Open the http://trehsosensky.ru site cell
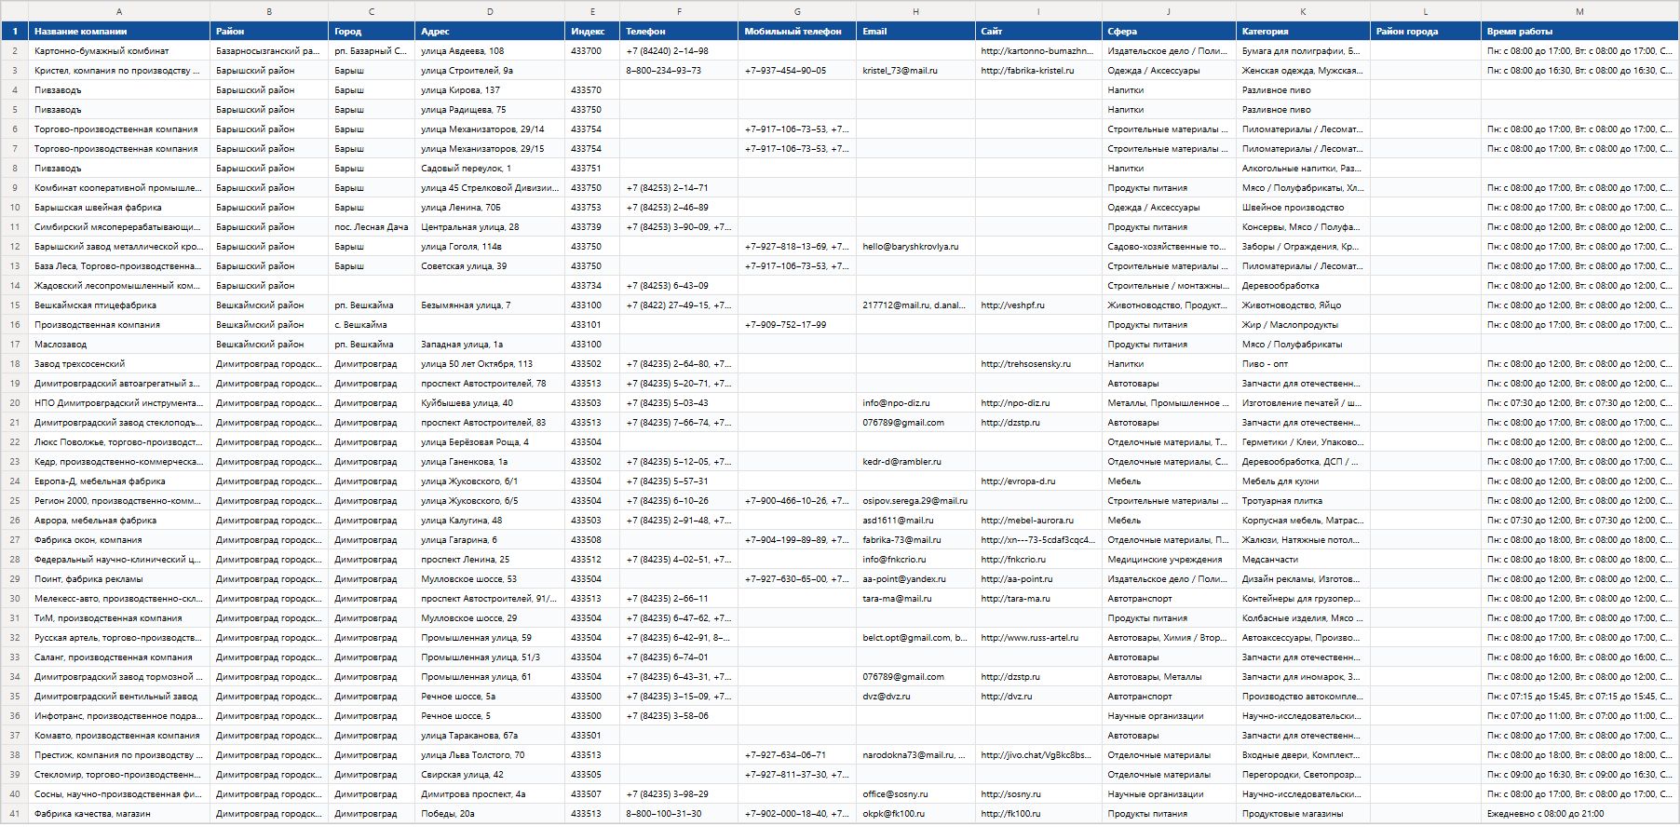 [1039, 364]
